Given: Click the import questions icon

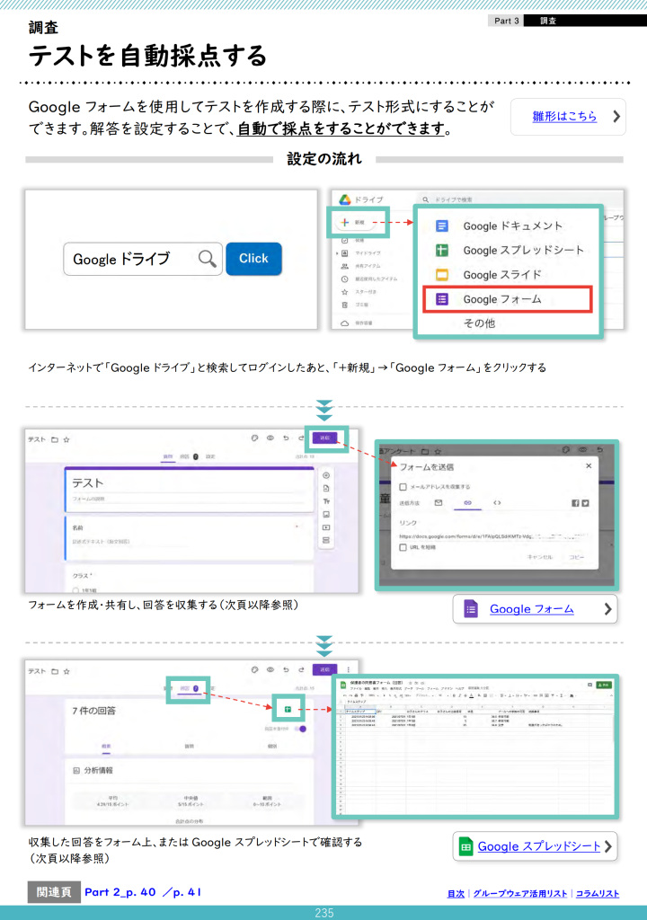Looking at the screenshot, I should coord(326,488).
